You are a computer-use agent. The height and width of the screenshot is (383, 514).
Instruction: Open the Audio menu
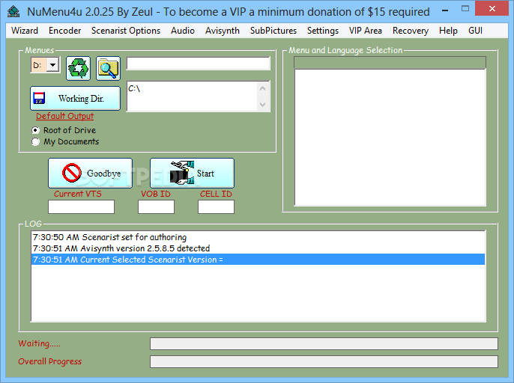click(x=183, y=31)
